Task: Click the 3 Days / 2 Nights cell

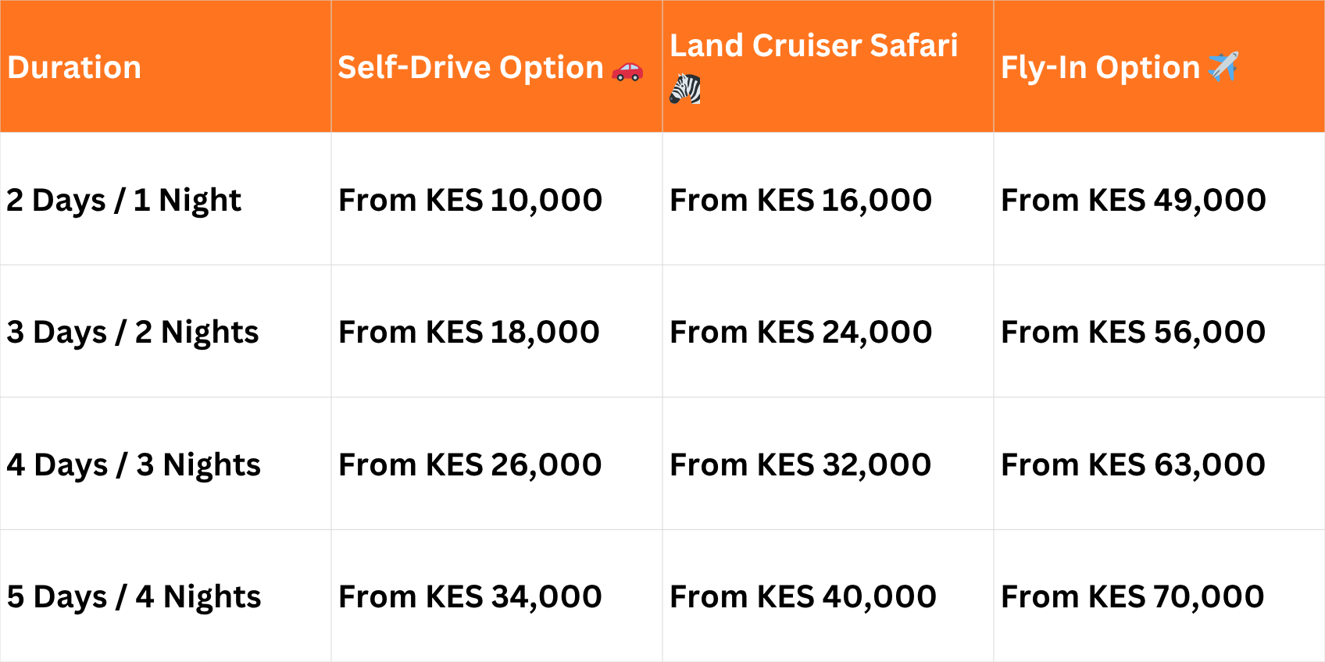Action: point(133,333)
